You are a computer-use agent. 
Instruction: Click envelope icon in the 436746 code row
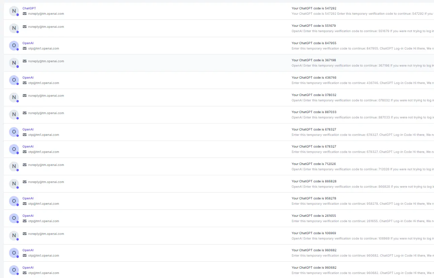(x=24, y=83)
